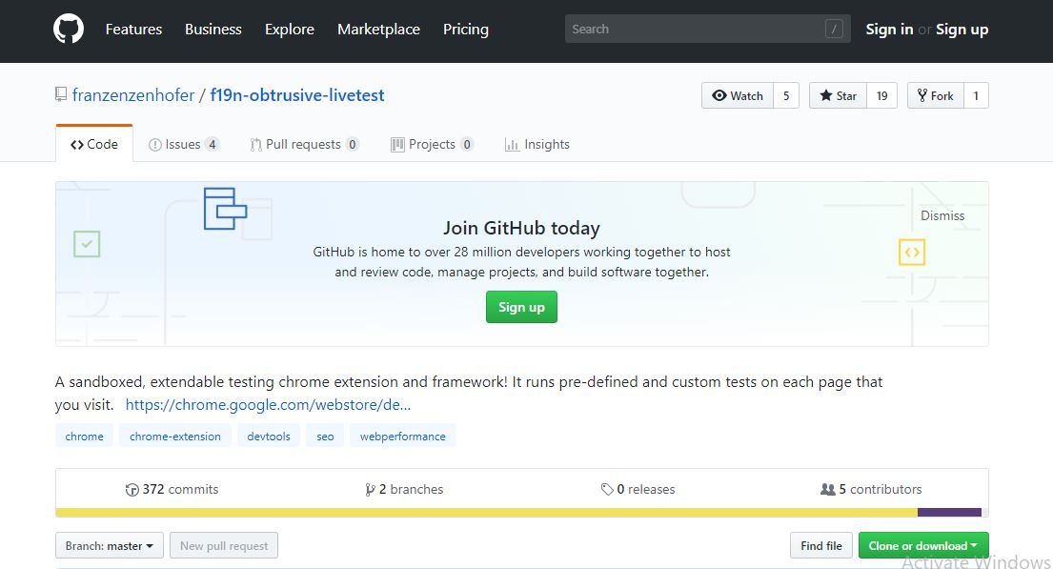Screen dimensions: 1053x569
Task: Dismiss the Join GitHub banner
Action: tap(942, 215)
